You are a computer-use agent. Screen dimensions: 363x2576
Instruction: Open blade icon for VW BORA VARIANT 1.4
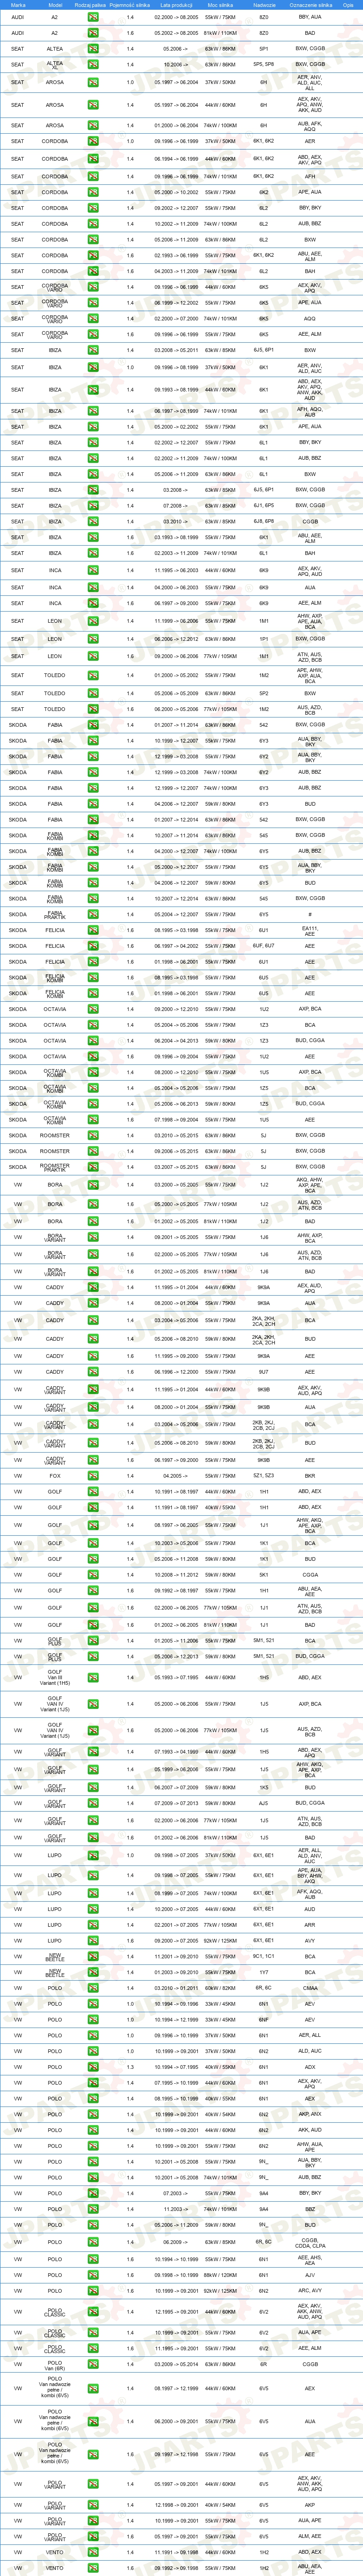click(93, 1237)
